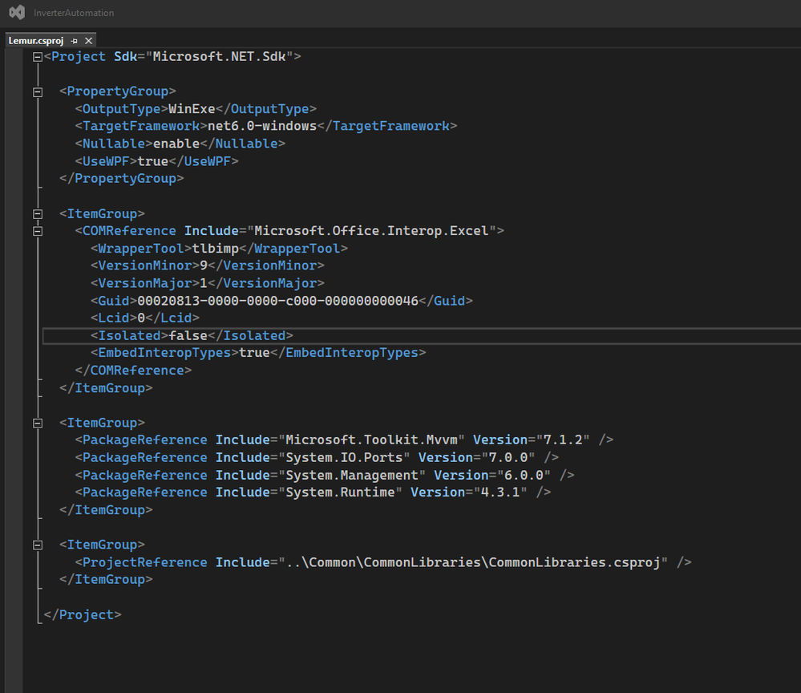This screenshot has width=801, height=693.
Task: Click the System.Management package name
Action: (x=352, y=476)
